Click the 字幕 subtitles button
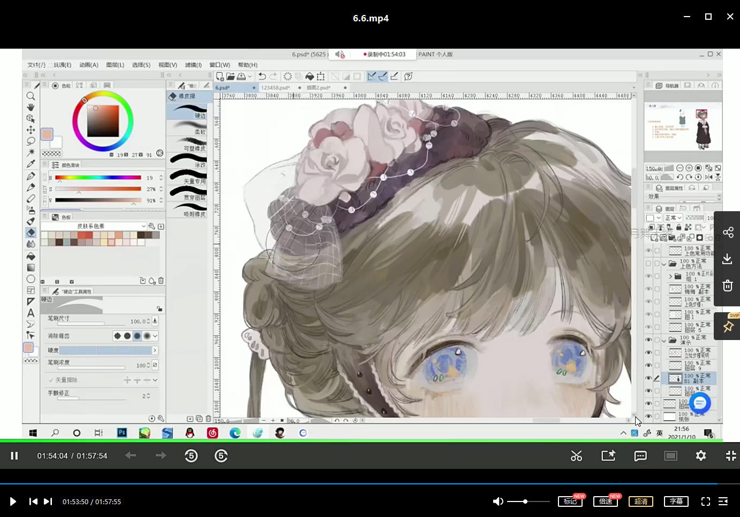Image resolution: width=740 pixels, height=517 pixels. click(x=676, y=501)
